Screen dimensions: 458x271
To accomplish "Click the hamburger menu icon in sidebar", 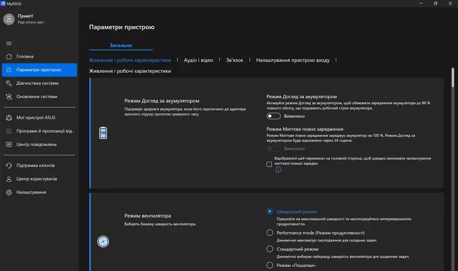I will (x=9, y=43).
